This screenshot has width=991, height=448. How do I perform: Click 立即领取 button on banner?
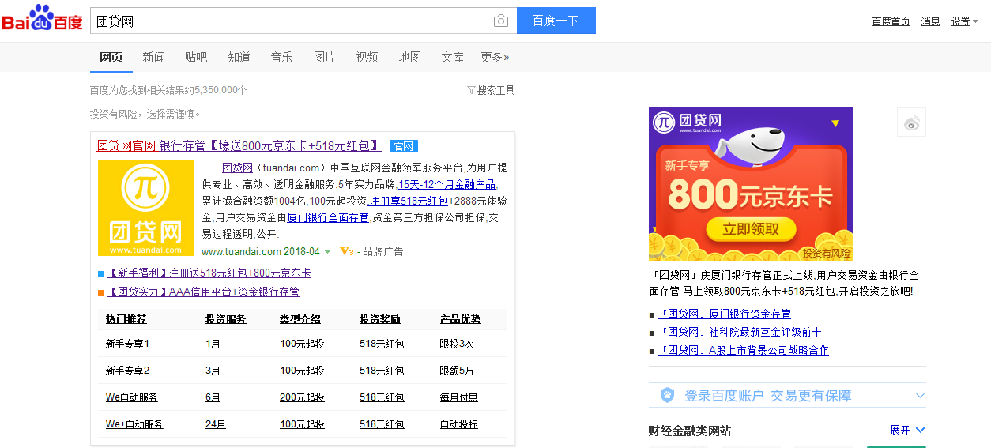point(750,229)
